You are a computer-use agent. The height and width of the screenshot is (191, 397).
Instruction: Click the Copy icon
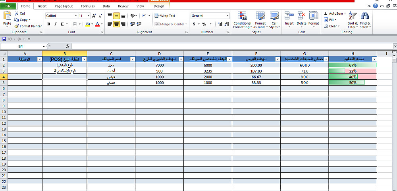17,20
